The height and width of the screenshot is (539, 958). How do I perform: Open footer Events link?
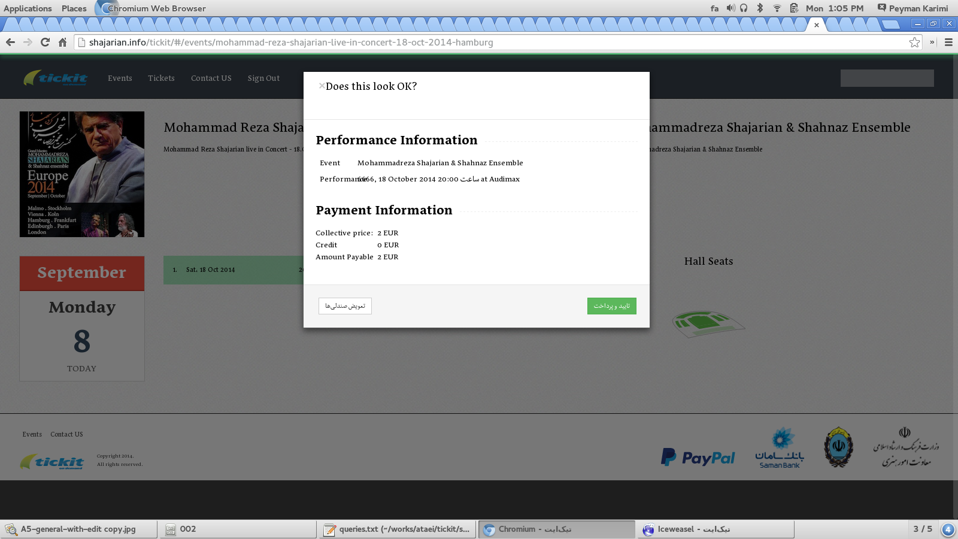(x=32, y=434)
